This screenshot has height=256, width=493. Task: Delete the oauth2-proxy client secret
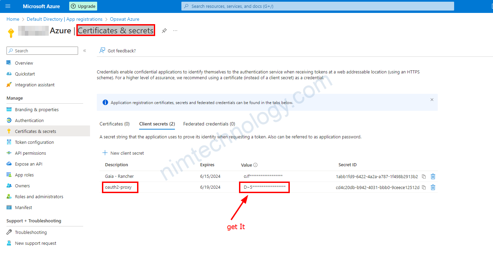[433, 187]
